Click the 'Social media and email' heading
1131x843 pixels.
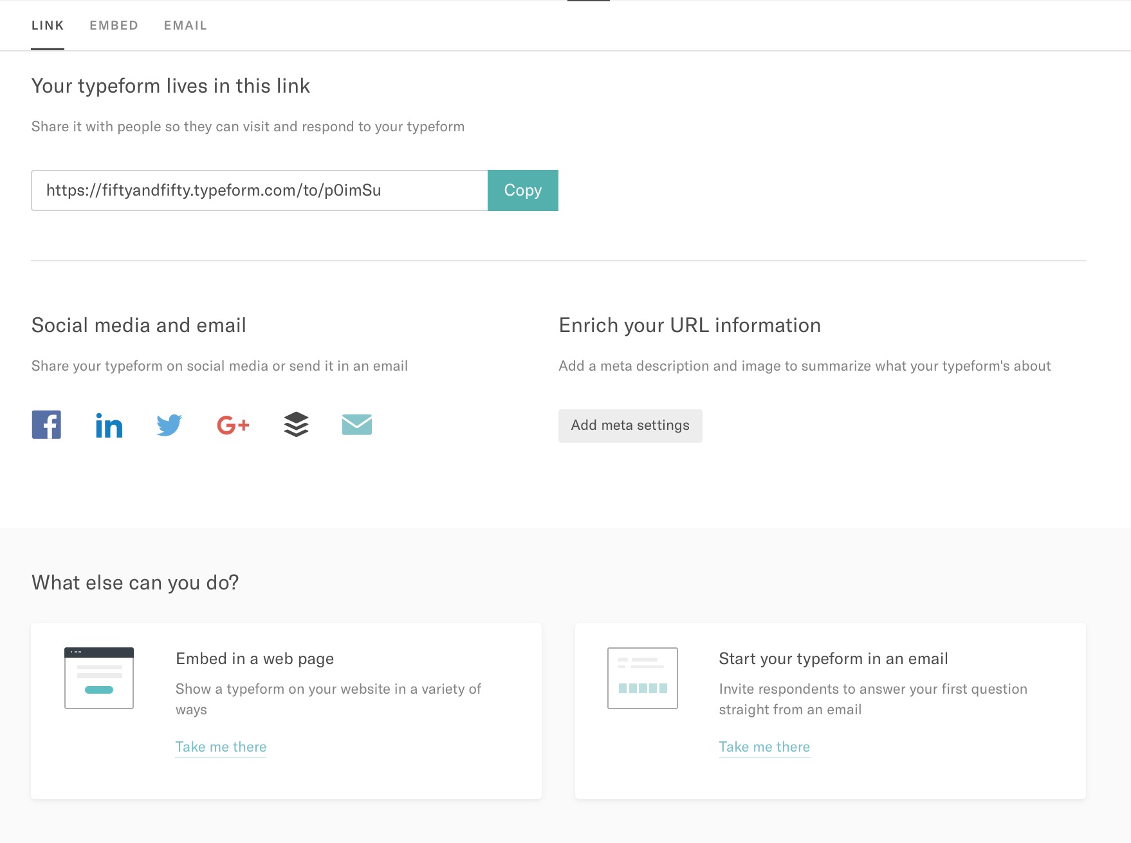click(x=139, y=325)
